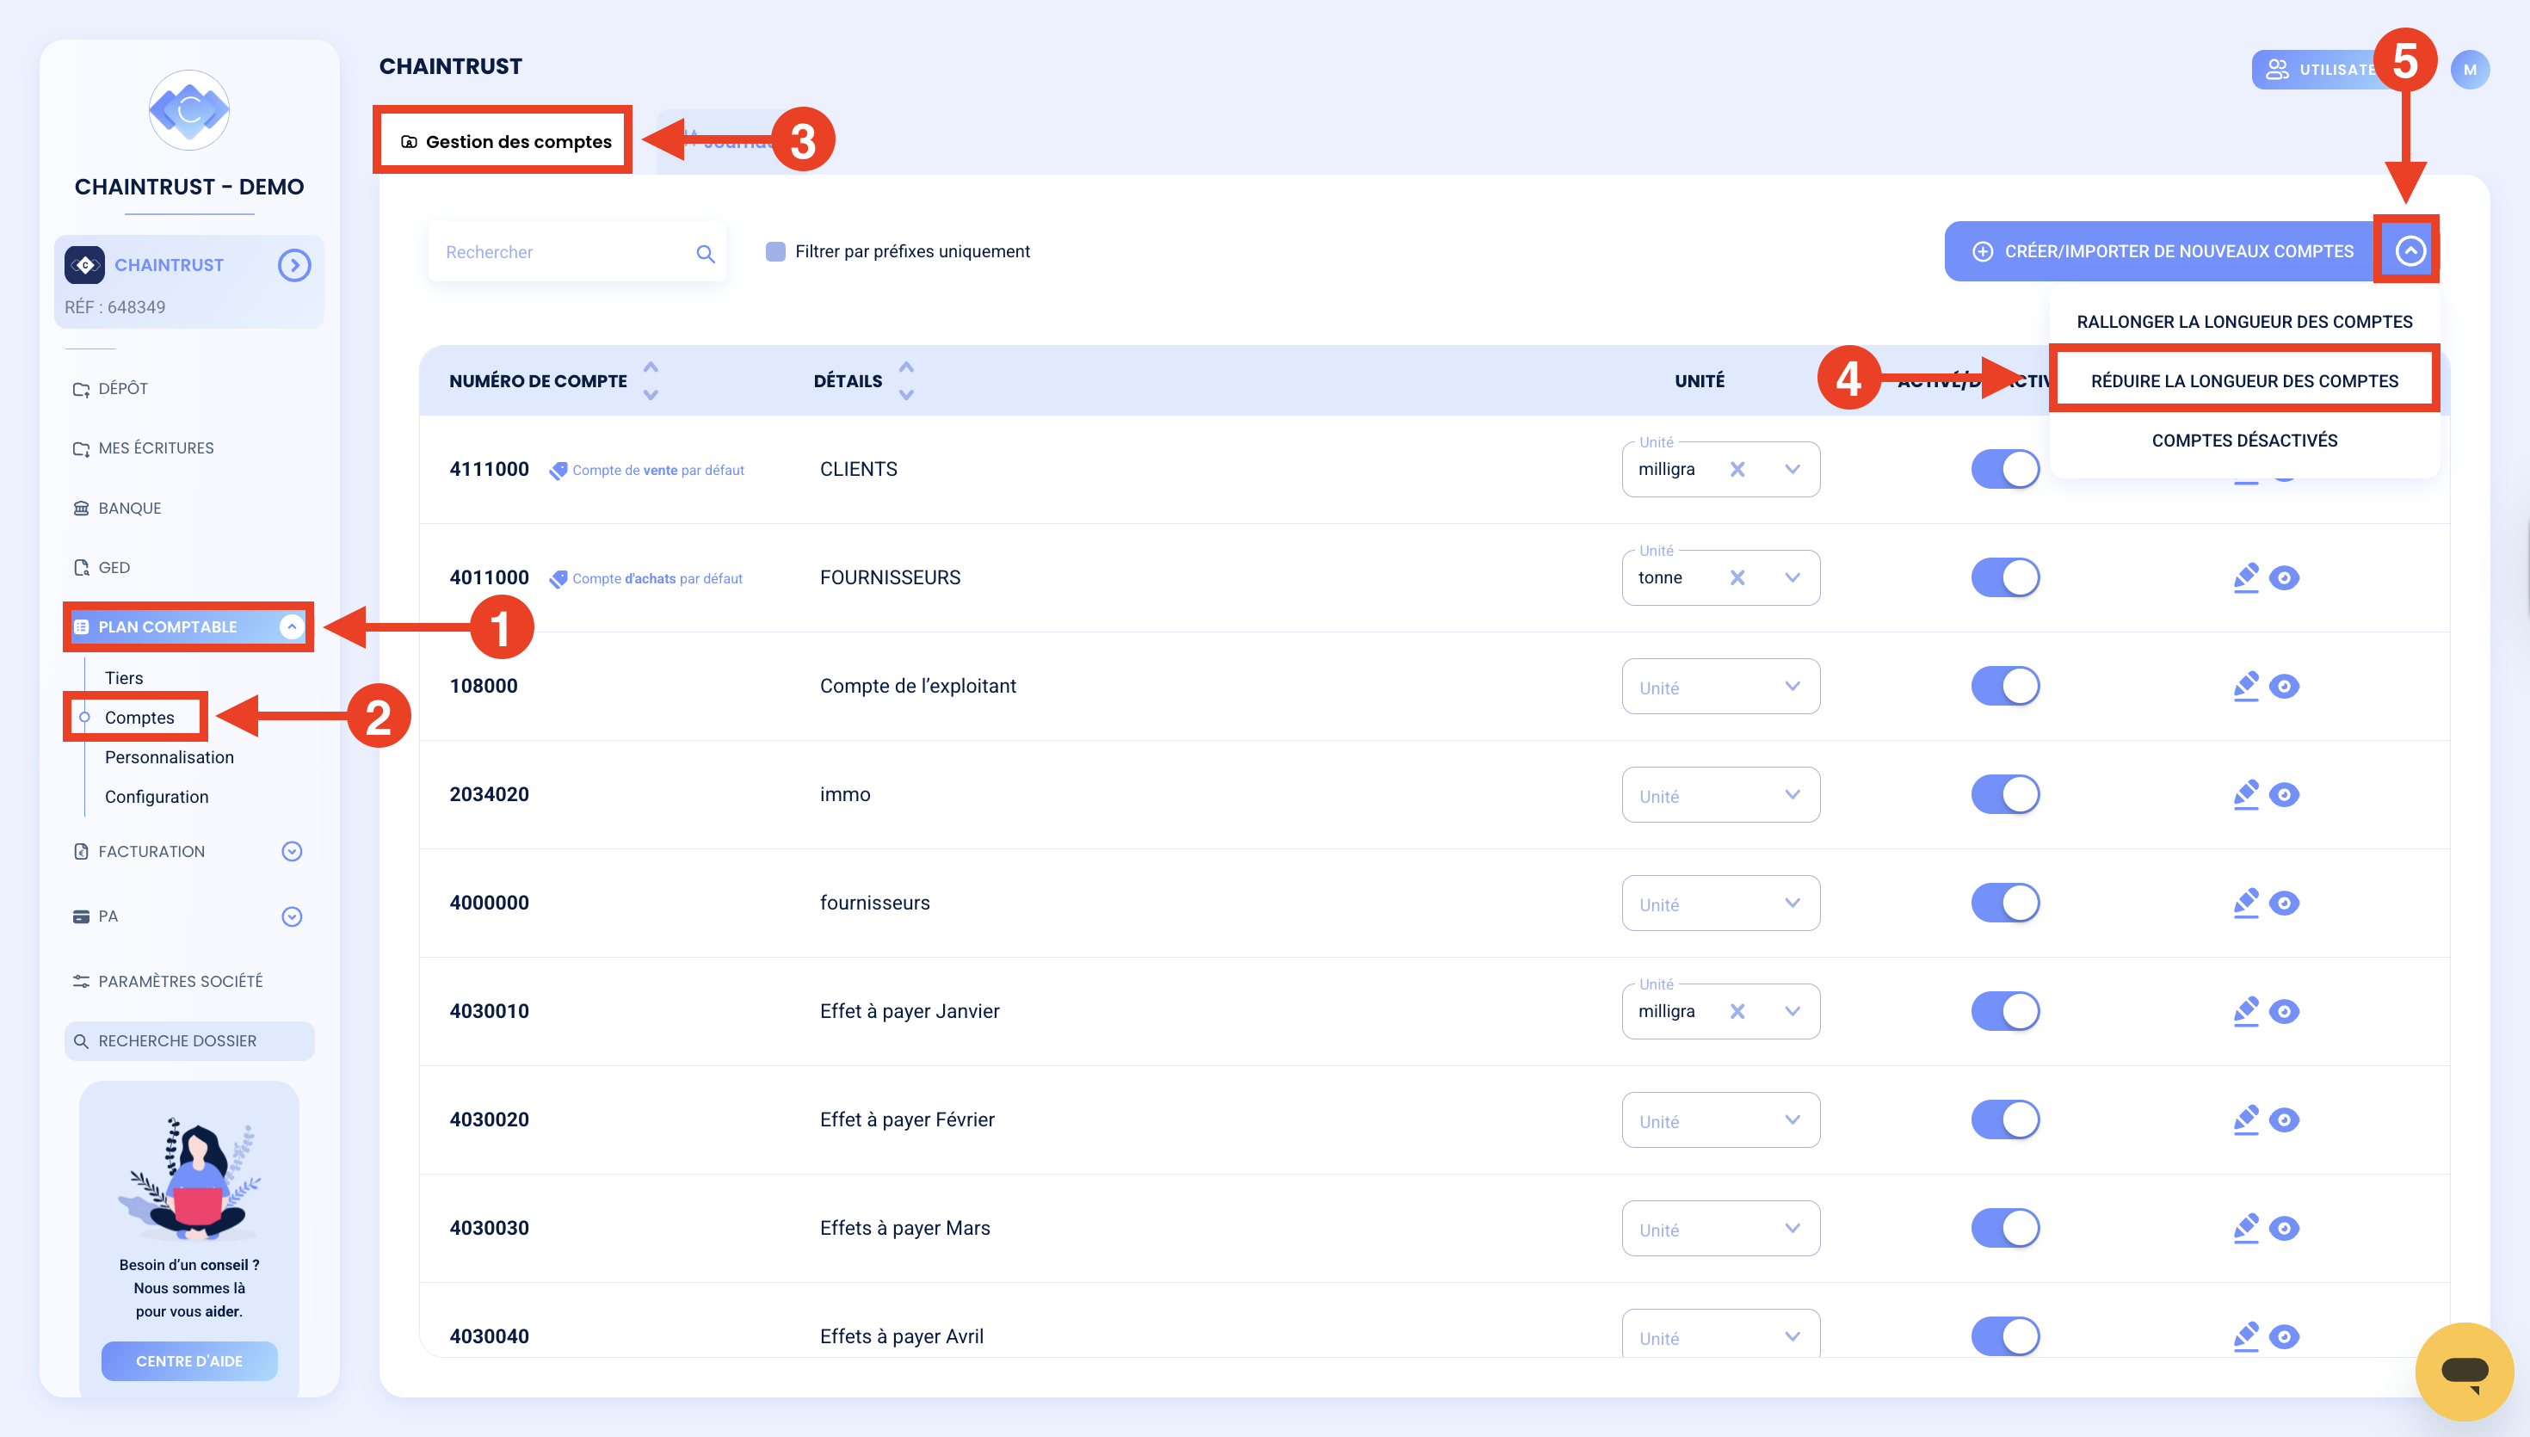Collapse the Plan Comptable menu chevron
The height and width of the screenshot is (1437, 2530).
tap(292, 626)
